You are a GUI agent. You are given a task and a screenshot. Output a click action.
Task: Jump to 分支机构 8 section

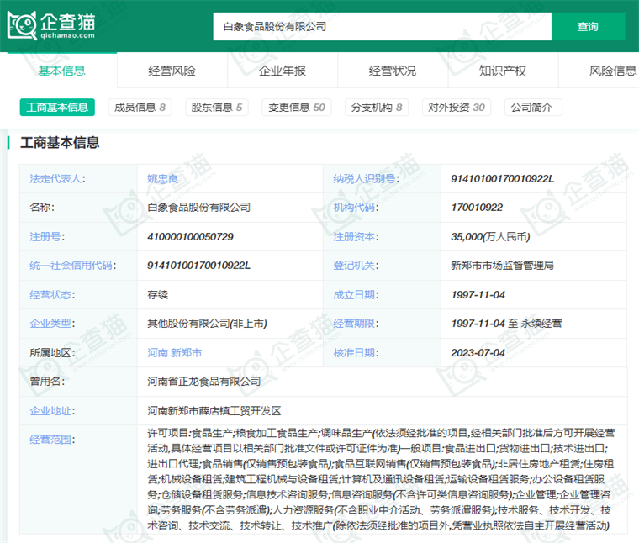click(x=377, y=107)
